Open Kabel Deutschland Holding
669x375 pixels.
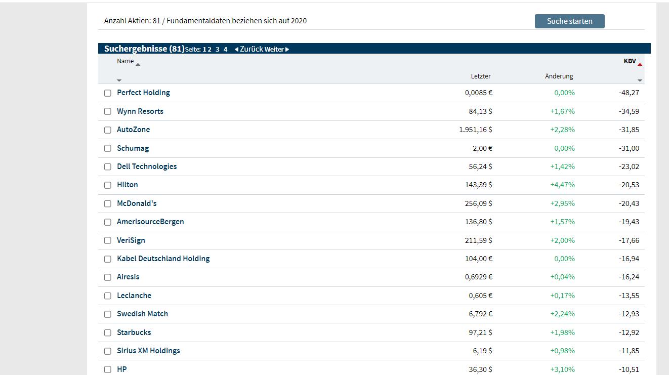(162, 258)
